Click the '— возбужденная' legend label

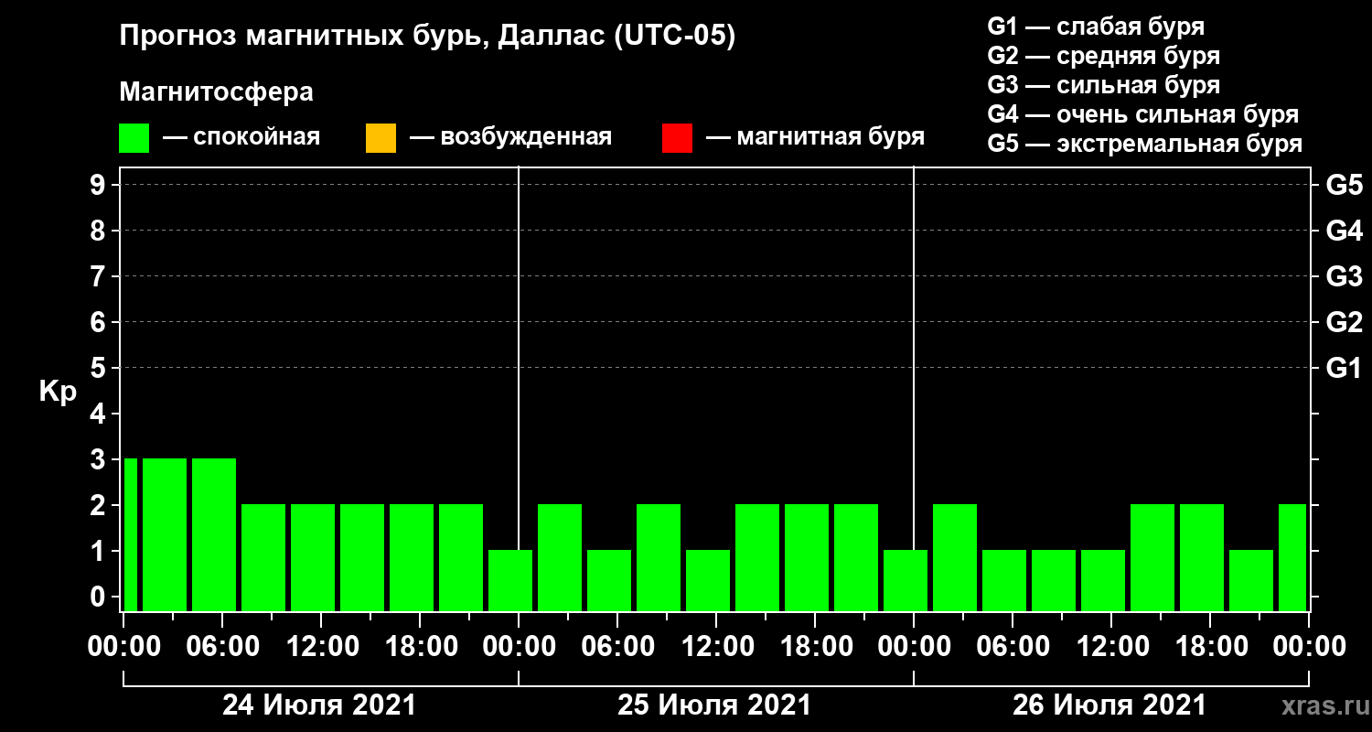(x=510, y=138)
